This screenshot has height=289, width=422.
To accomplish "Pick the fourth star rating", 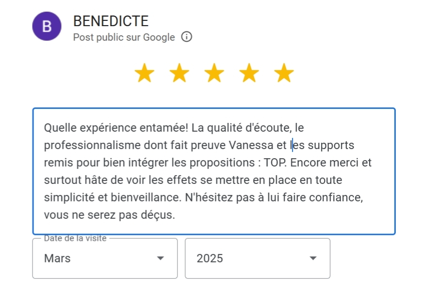I will [x=249, y=74].
